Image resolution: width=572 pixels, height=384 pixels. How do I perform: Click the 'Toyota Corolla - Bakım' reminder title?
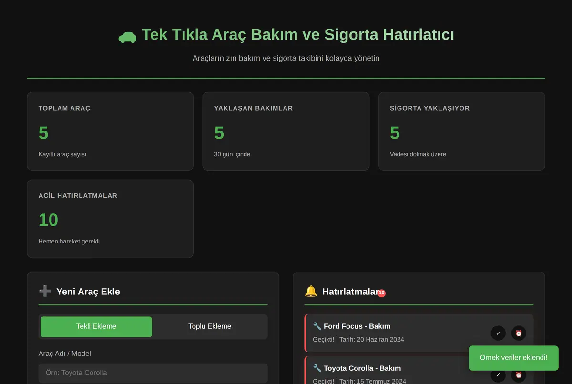click(x=362, y=368)
